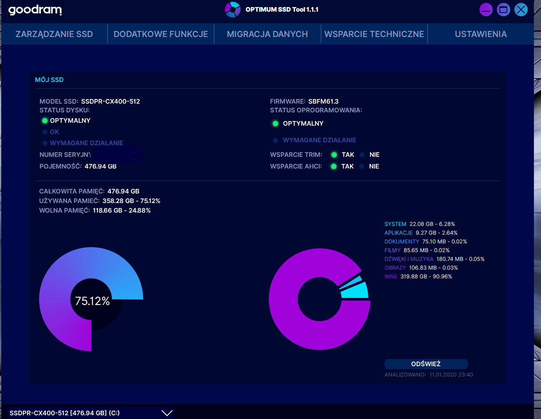This screenshot has height=419, width=541.
Task: Click the Całkowita Pamięć 476.94 GB value
Action: point(124,191)
